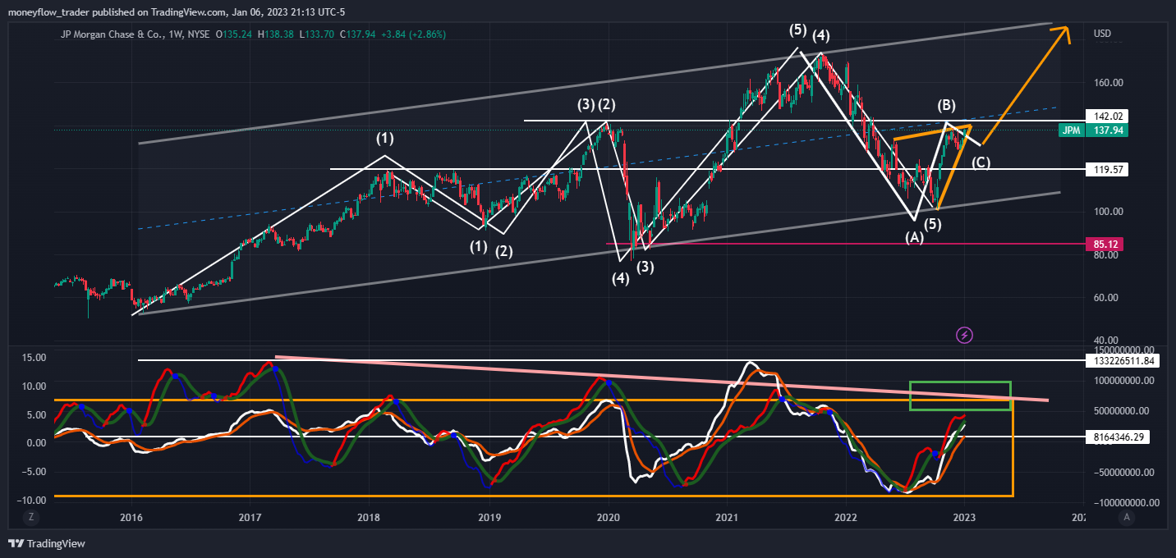Image resolution: width=1176 pixels, height=558 pixels.
Task: Click the 2016 label on time axis
Action: click(131, 517)
